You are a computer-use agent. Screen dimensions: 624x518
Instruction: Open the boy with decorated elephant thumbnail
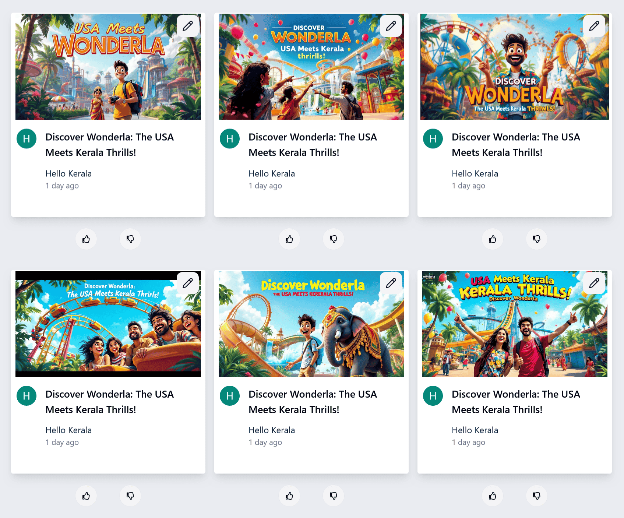(311, 324)
